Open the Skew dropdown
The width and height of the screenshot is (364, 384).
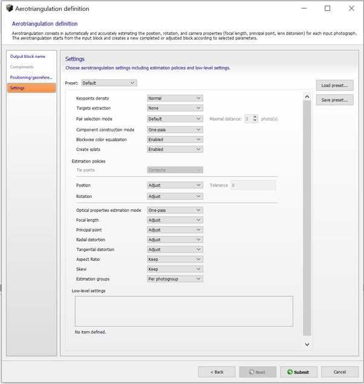pyautogui.click(x=175, y=269)
